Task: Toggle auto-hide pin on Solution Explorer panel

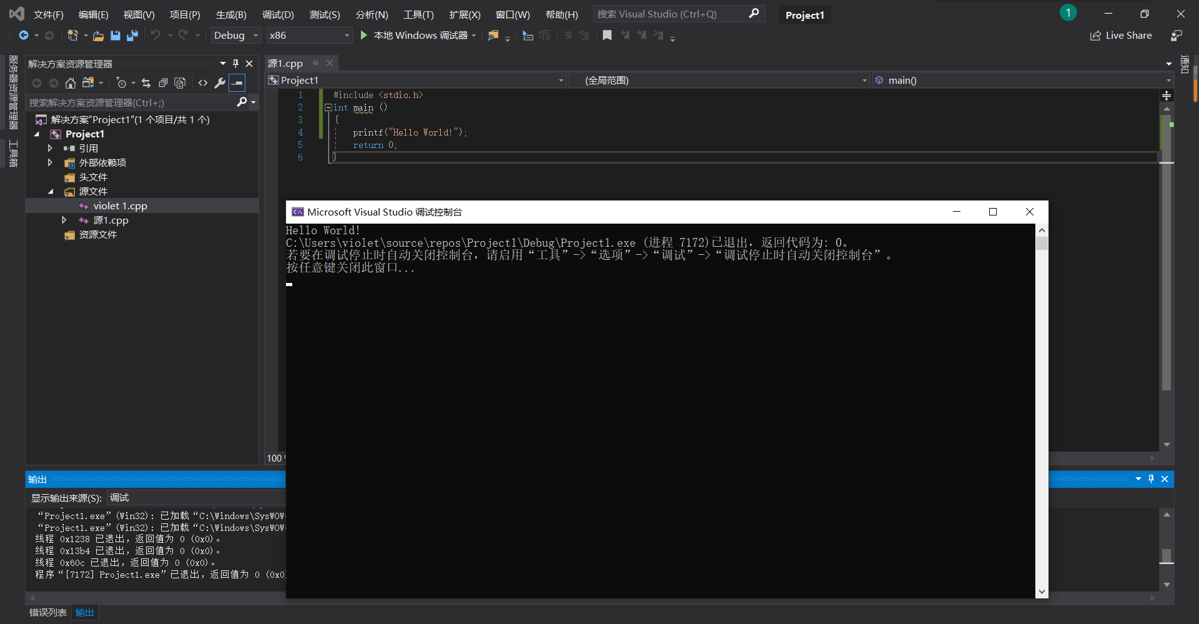Action: point(235,64)
